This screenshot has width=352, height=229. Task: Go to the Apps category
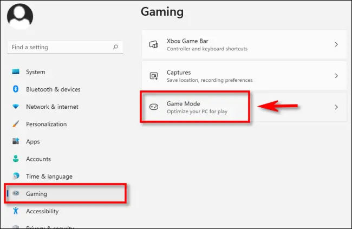(x=32, y=141)
